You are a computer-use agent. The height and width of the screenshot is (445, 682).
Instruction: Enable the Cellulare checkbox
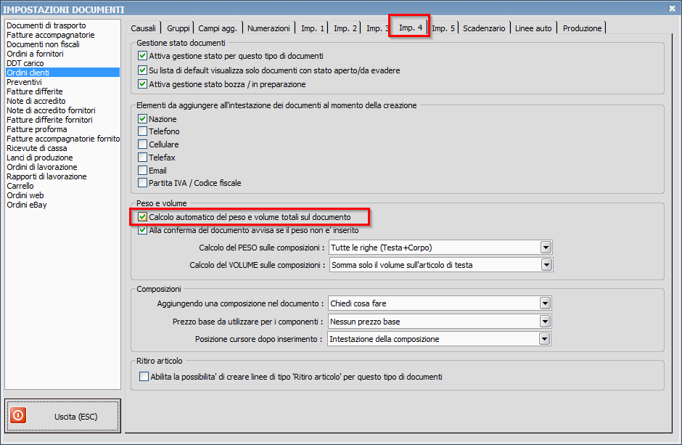[x=142, y=144]
